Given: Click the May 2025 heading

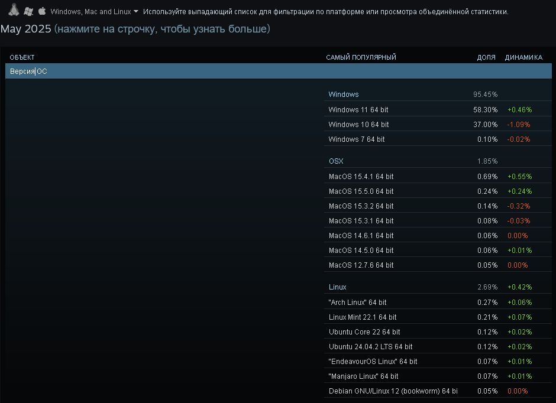Looking at the screenshot, I should tap(26, 29).
